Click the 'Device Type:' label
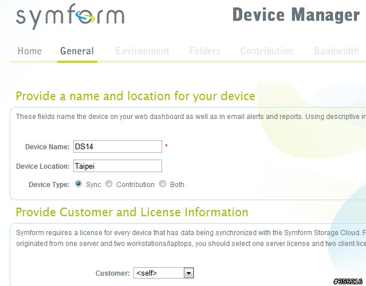 pyautogui.click(x=49, y=185)
